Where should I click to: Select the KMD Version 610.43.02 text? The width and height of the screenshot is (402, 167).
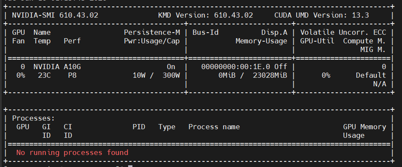tap(206, 15)
